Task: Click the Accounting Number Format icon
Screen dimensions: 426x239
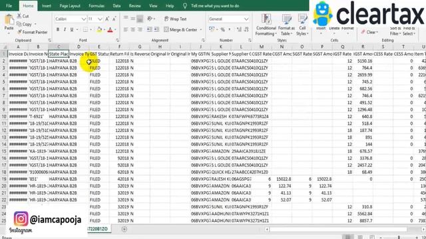Action: pos(212,29)
